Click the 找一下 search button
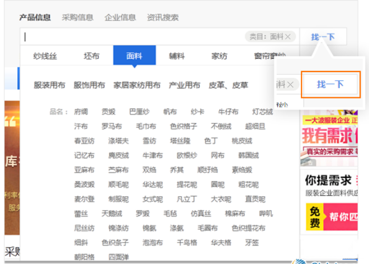Screen dimensions: 369x264 click(323, 37)
